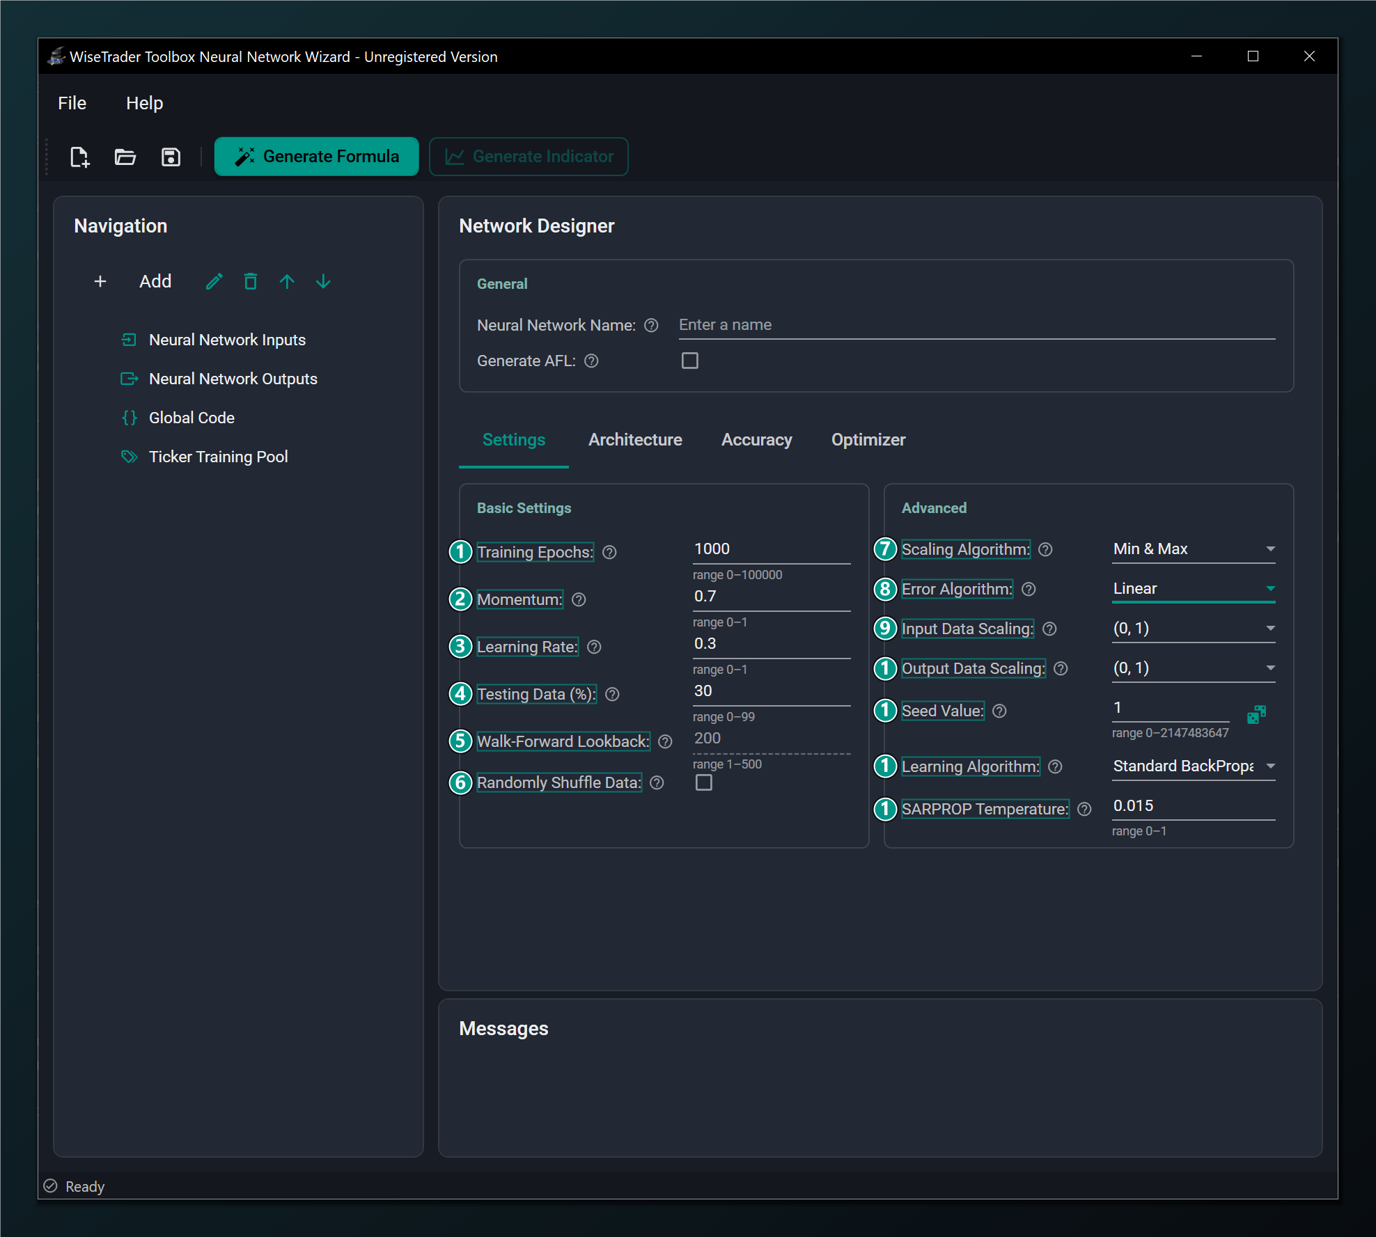The height and width of the screenshot is (1237, 1376).
Task: Click help icon next to SARPROP Temperature
Action: 1084,809
